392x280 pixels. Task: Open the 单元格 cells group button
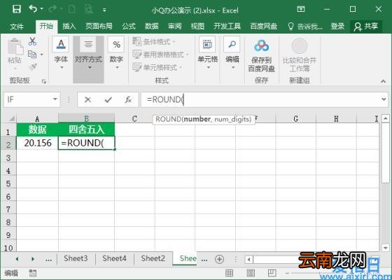[207, 53]
